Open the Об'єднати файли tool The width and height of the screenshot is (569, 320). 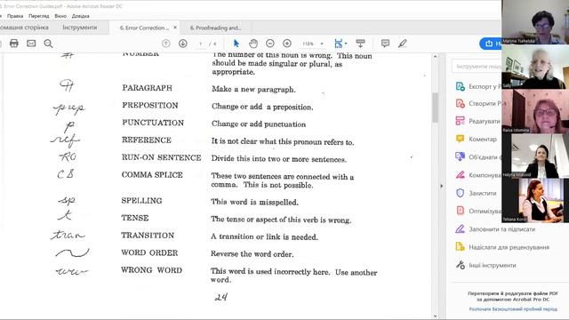[478, 156]
